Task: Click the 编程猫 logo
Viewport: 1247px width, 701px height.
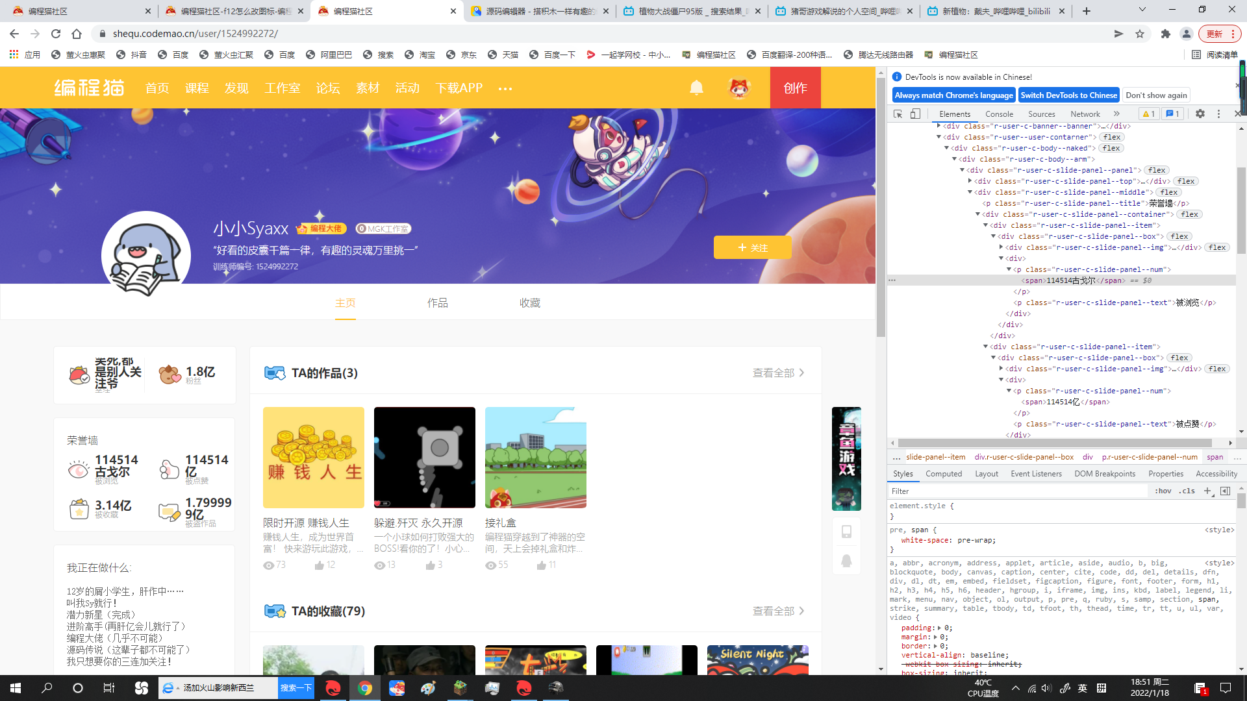Action: pos(89,88)
